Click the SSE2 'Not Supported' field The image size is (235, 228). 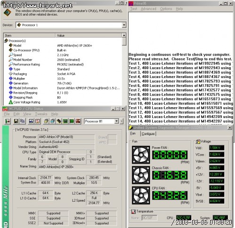(54, 223)
